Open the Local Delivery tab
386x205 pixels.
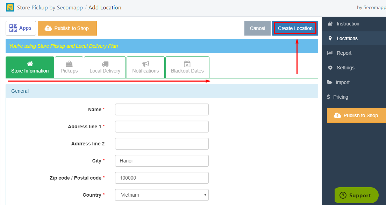point(105,67)
